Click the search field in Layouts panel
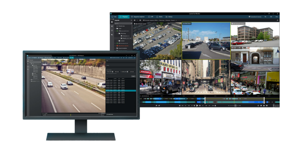The height and width of the screenshot is (152, 297). (123, 23)
